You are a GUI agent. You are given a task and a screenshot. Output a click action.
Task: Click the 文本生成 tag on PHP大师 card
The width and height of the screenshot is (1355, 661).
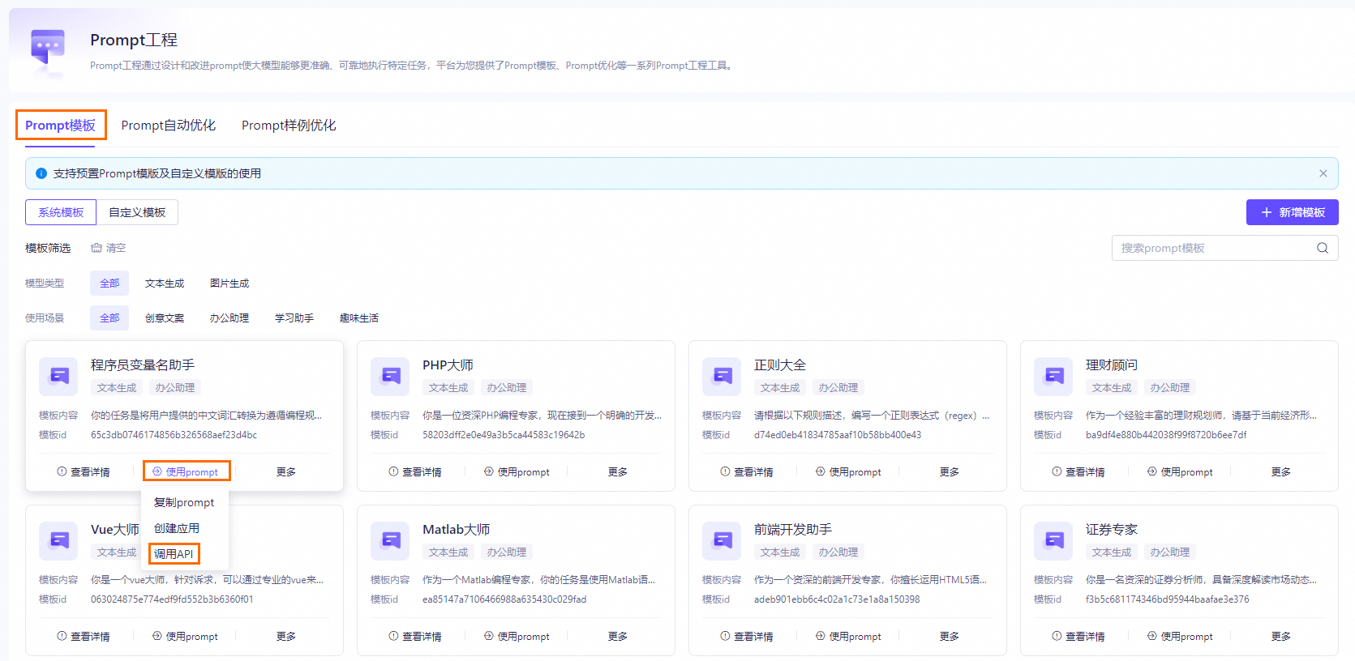(448, 388)
